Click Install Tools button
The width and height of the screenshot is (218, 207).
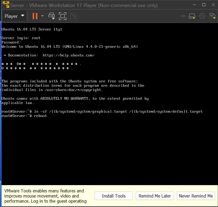[x=114, y=196]
